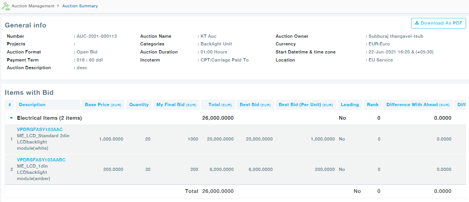The image size is (469, 202).
Task: Open the Auction Management breadcrumb
Action: click(x=33, y=6)
